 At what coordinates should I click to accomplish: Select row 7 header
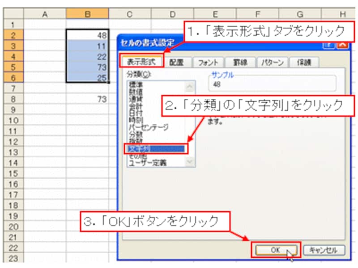pos(13,88)
